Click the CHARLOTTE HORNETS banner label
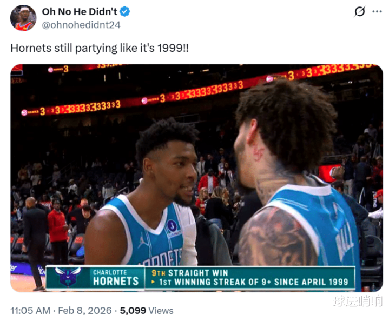 click(x=116, y=277)
